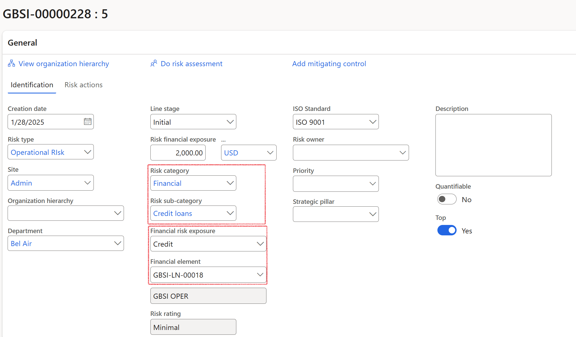Open the ISO Standard dropdown
Screen dimensions: 576x337
(x=372, y=122)
